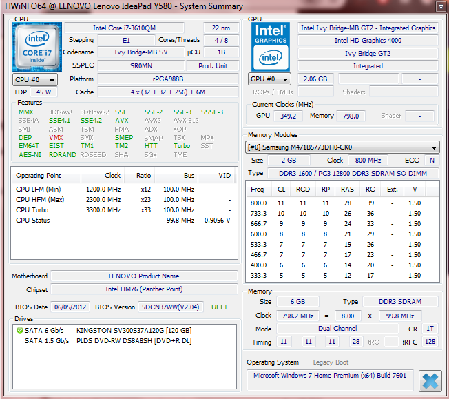This screenshot has width=449, height=399.
Task: Click the cache value 4 x (32 + 32 + 256) + 6M
Action: coord(168,92)
